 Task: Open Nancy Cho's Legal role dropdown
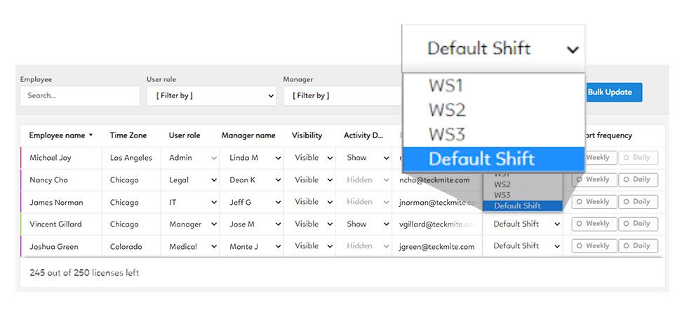(194, 180)
